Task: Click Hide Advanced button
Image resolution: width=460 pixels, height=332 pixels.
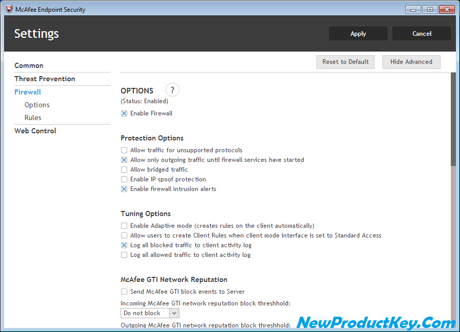Action: pos(411,62)
